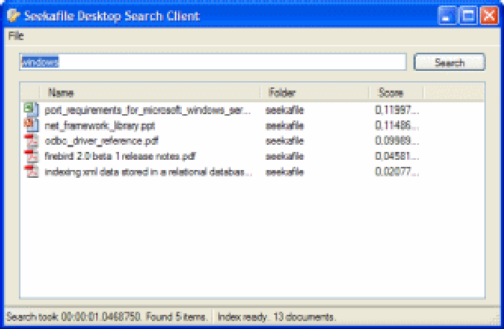Image resolution: width=504 pixels, height=329 pixels.
Task: Click the score value 0,11997 in first row
Action: point(398,111)
